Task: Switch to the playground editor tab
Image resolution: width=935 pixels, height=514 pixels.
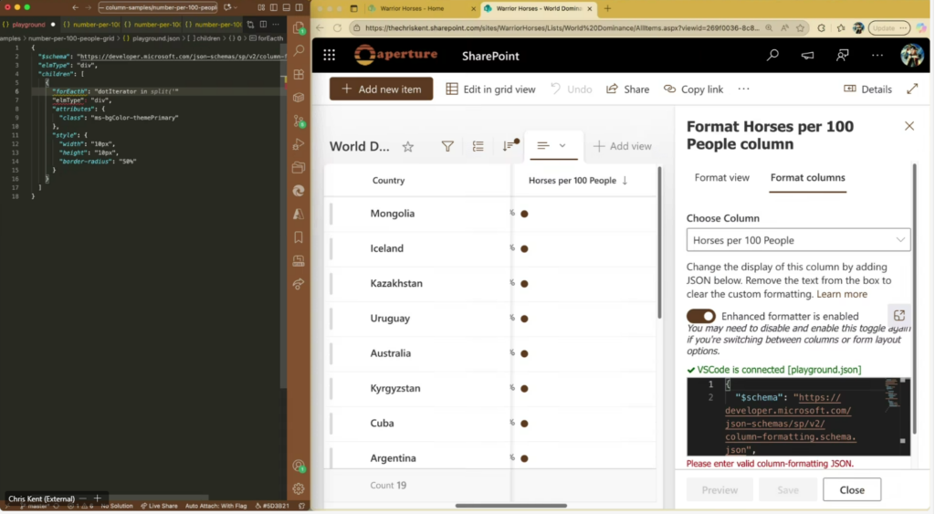Action: click(x=28, y=25)
